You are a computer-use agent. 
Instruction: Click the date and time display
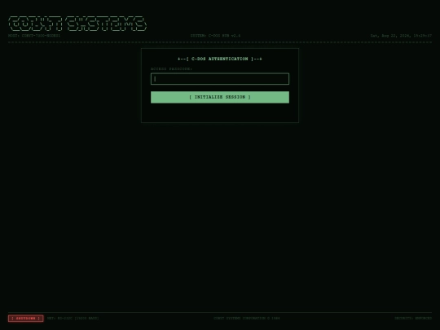[401, 36]
